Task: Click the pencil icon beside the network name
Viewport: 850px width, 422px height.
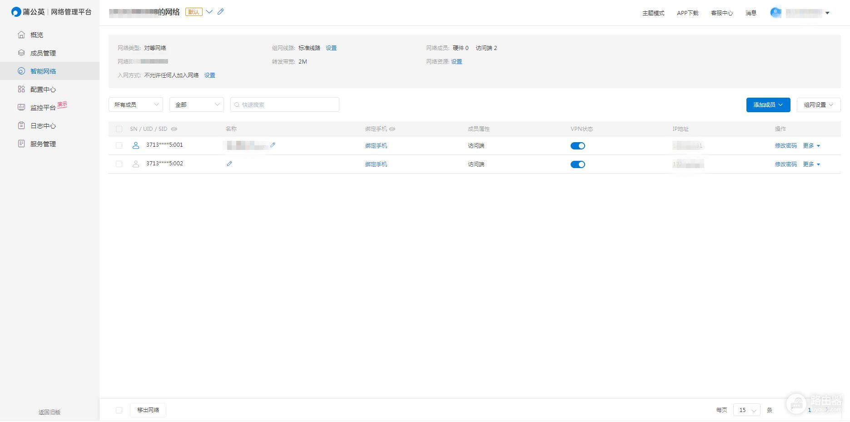Action: 221,12
